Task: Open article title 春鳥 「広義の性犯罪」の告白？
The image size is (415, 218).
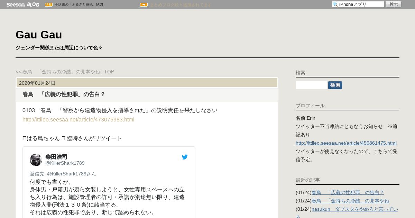Action: (x=64, y=94)
